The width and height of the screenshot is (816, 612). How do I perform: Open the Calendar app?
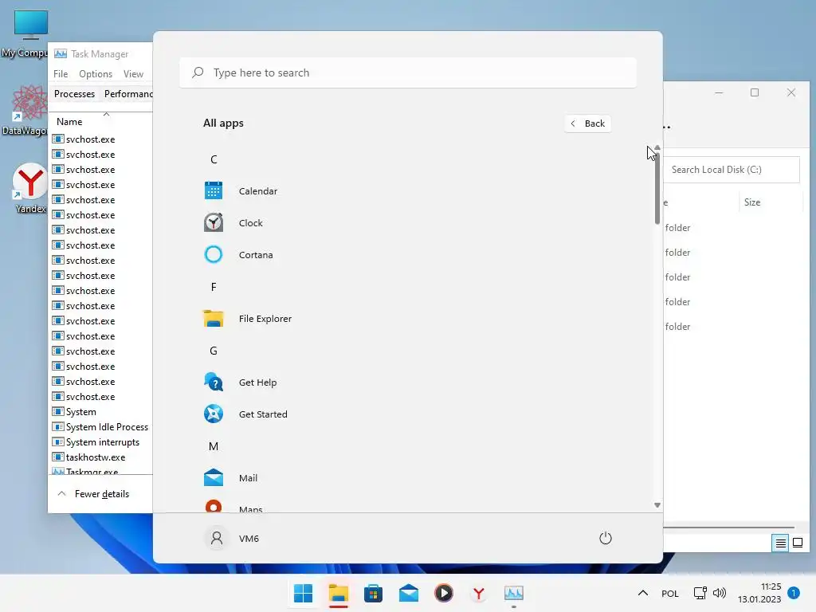[x=407, y=191]
